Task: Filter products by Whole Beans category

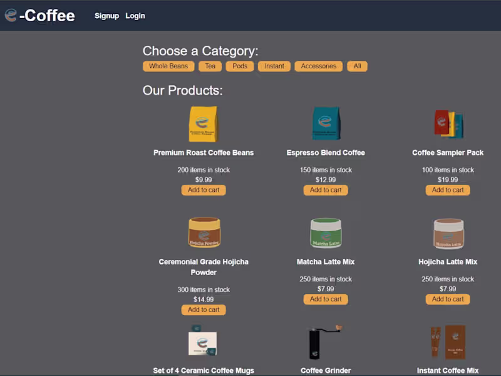Action: [x=168, y=66]
